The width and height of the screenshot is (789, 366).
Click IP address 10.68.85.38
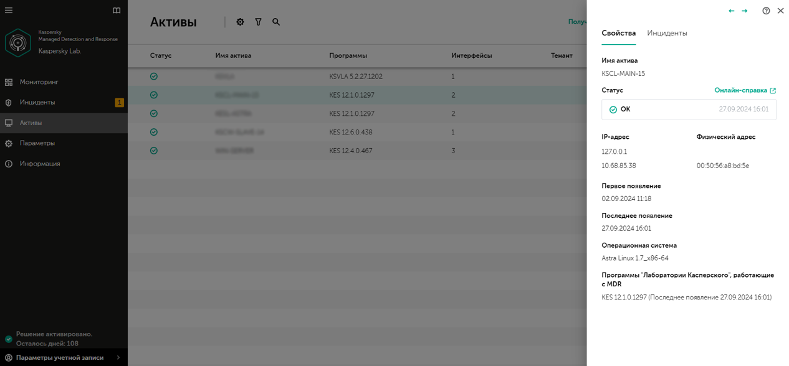[x=618, y=166]
